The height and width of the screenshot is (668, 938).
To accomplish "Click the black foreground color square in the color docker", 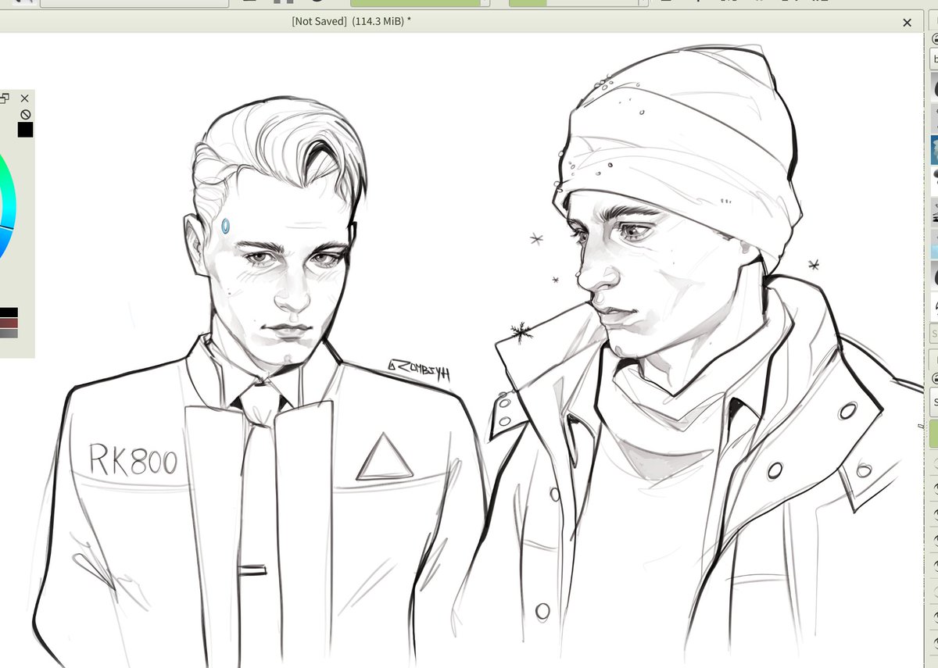I will (26, 130).
